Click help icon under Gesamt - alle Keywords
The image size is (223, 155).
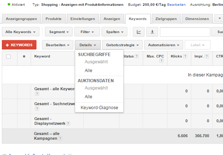coord(37,94)
